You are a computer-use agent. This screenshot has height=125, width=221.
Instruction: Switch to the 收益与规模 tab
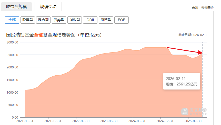[x=16, y=7]
